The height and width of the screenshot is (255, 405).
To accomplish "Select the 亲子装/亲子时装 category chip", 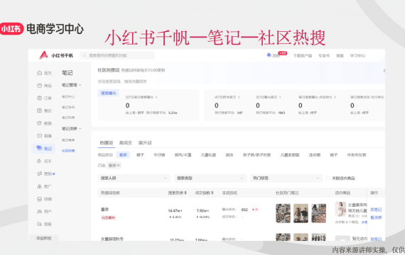I will point(256,155).
